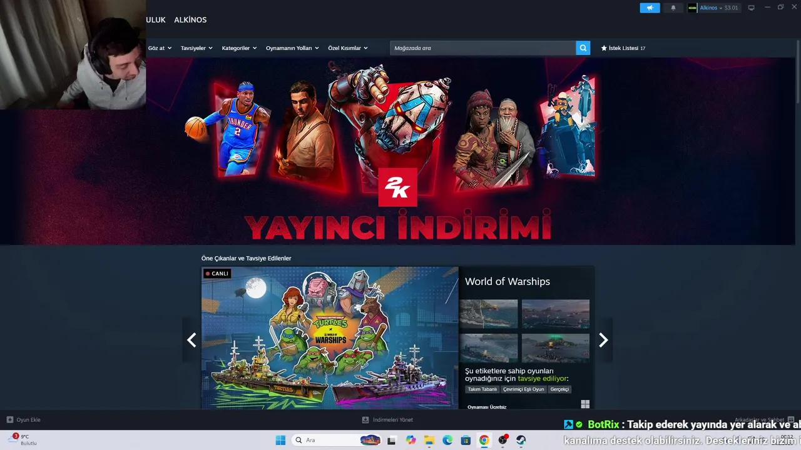Switch to Big Picture mode icon
Image resolution: width=801 pixels, height=450 pixels.
point(752,7)
